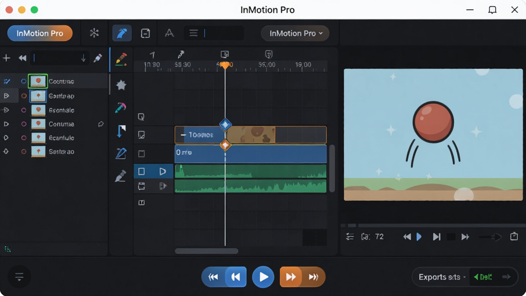Activate the highlighted blue pen tool
Viewport: 526px width, 296px height.
coord(122,33)
